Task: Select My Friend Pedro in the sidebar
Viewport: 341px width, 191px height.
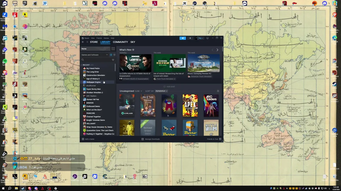Action: pyautogui.click(x=98, y=68)
